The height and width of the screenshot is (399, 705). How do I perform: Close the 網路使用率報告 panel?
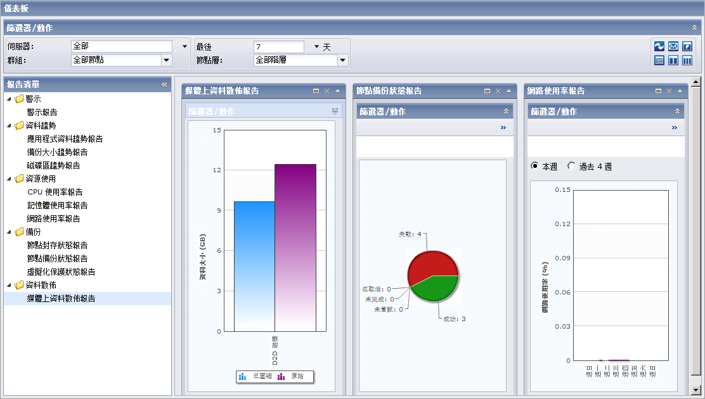click(x=669, y=91)
